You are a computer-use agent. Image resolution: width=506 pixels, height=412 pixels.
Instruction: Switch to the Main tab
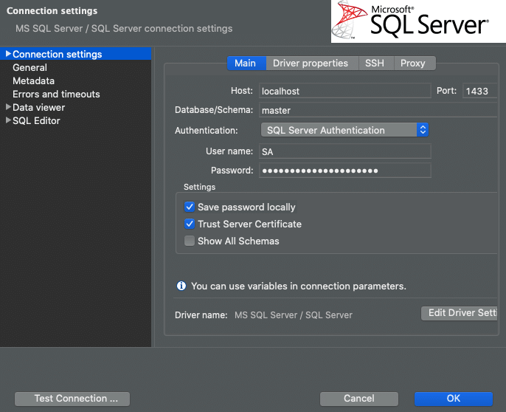point(246,63)
